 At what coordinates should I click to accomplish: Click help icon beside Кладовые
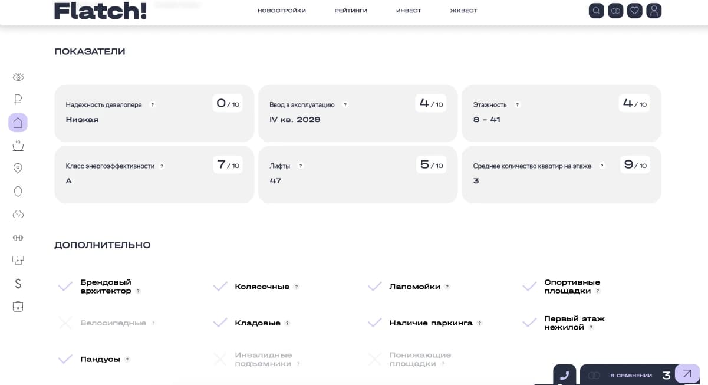point(288,324)
